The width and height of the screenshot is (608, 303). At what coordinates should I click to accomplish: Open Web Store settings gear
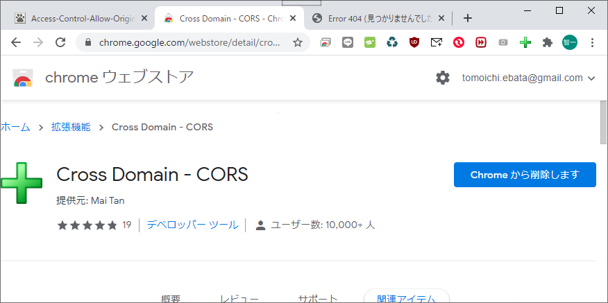tap(443, 78)
